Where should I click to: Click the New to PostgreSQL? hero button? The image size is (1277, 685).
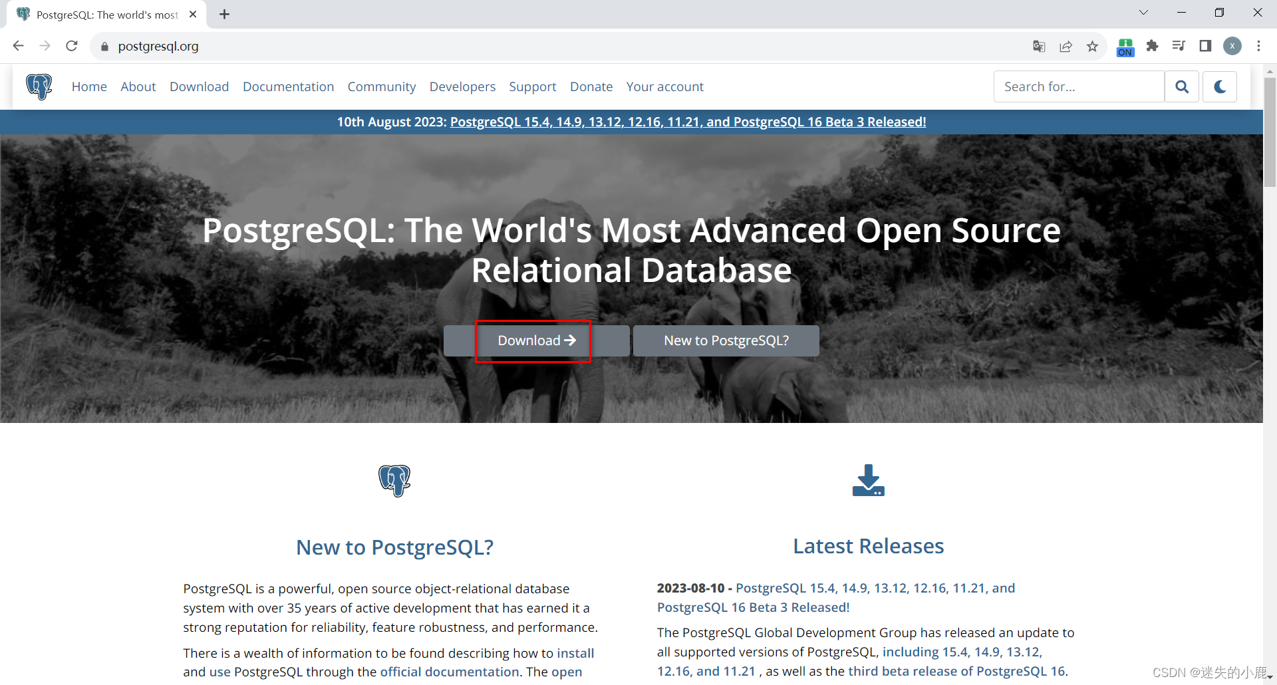(x=726, y=341)
